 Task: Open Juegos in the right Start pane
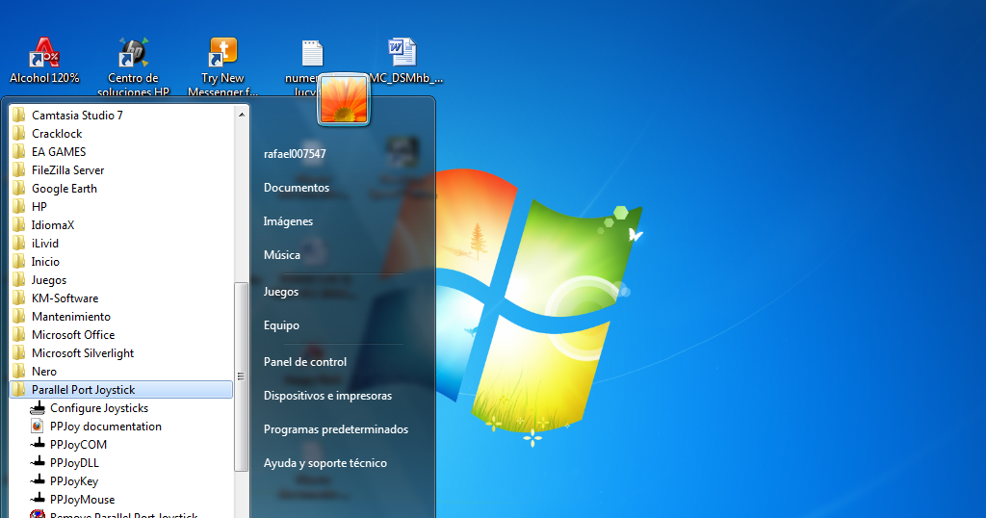tap(281, 292)
